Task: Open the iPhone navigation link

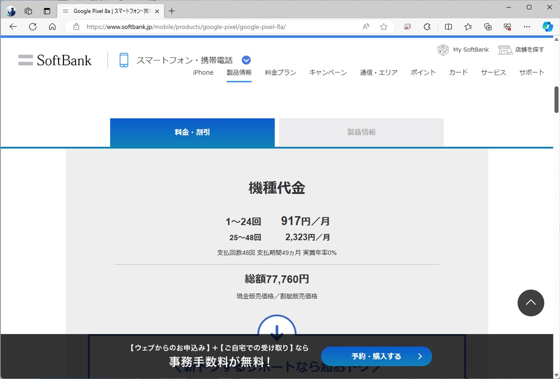Action: (203, 73)
